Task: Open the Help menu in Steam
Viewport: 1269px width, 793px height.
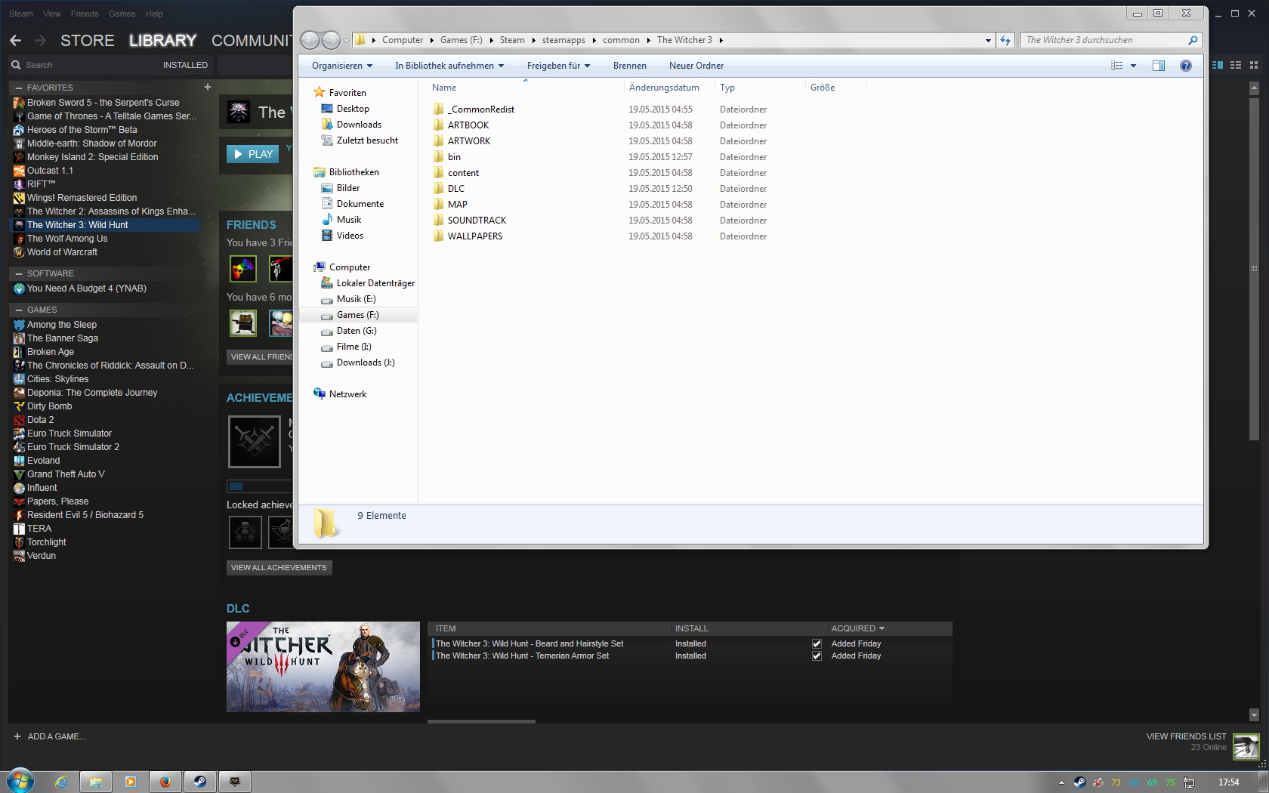Action: click(x=154, y=14)
